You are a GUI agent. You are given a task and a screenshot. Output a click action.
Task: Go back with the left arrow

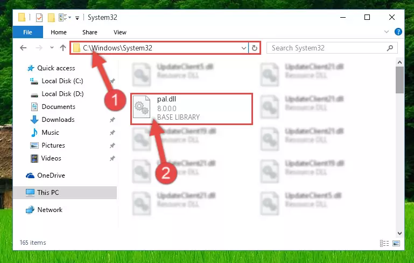[23, 48]
